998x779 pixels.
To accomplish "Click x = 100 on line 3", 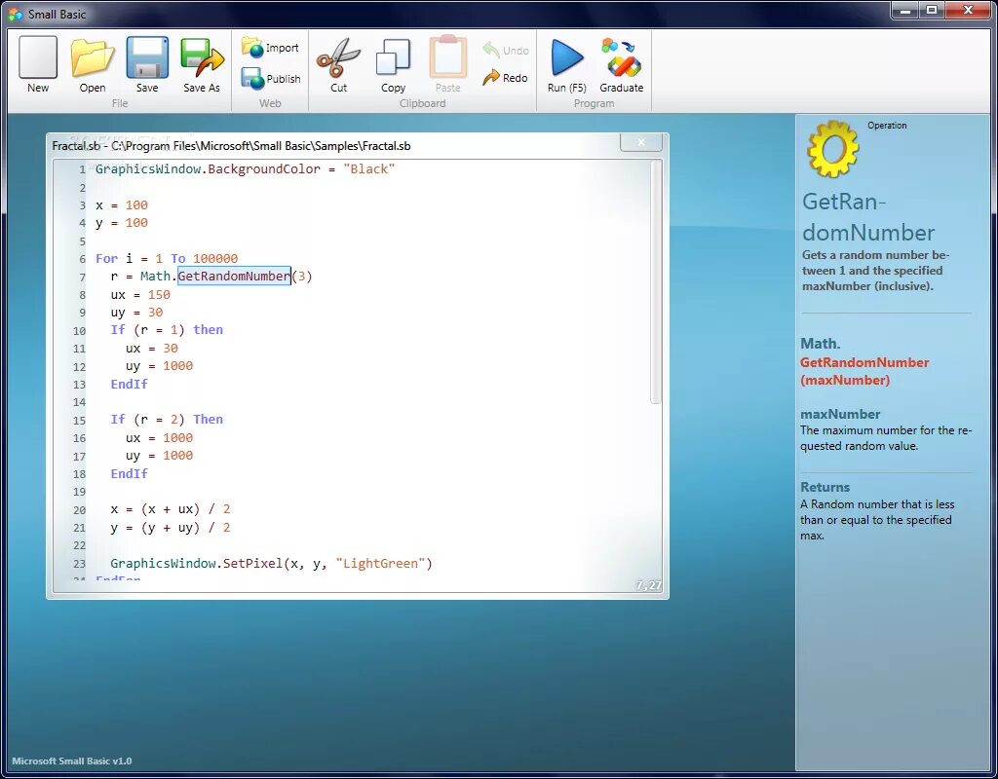I will point(122,205).
